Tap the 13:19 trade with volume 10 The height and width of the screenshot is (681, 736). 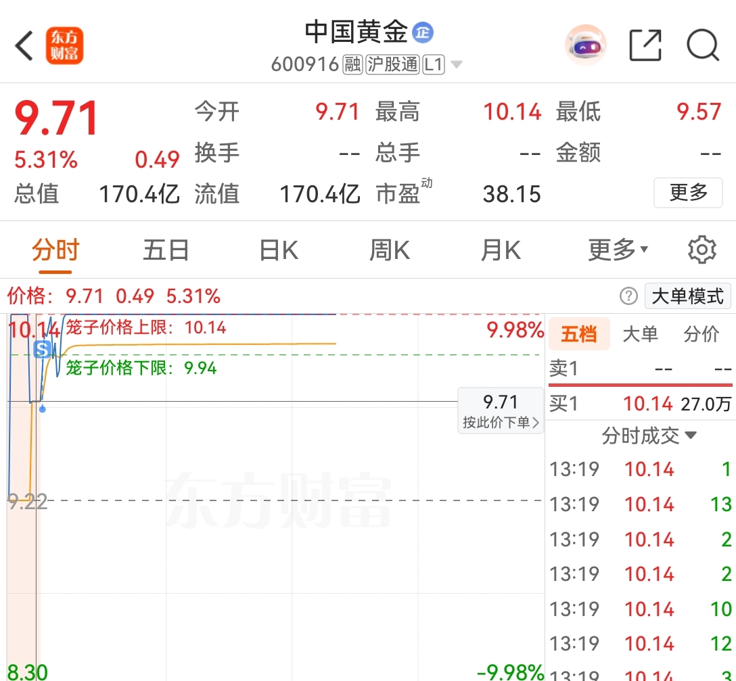[640, 609]
